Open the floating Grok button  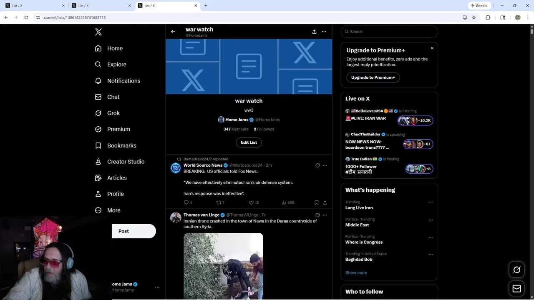click(x=517, y=270)
